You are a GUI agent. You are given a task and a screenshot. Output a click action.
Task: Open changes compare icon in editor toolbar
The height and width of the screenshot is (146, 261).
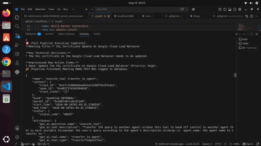coord(247,16)
